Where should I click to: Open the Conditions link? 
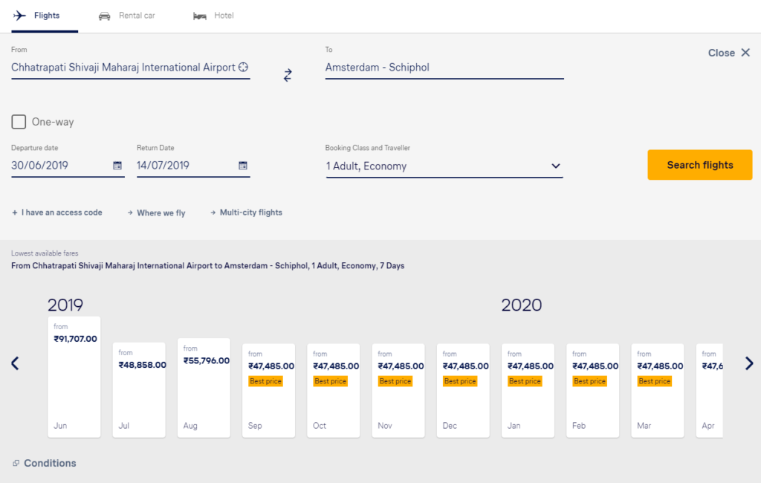(x=45, y=463)
